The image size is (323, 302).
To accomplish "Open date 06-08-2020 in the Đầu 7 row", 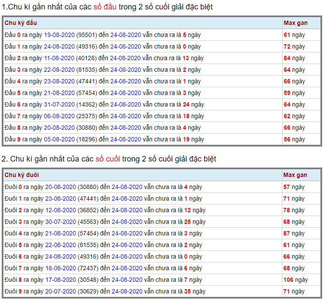I will click(59, 116).
